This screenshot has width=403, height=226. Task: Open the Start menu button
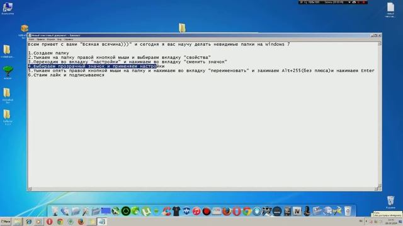6,222
